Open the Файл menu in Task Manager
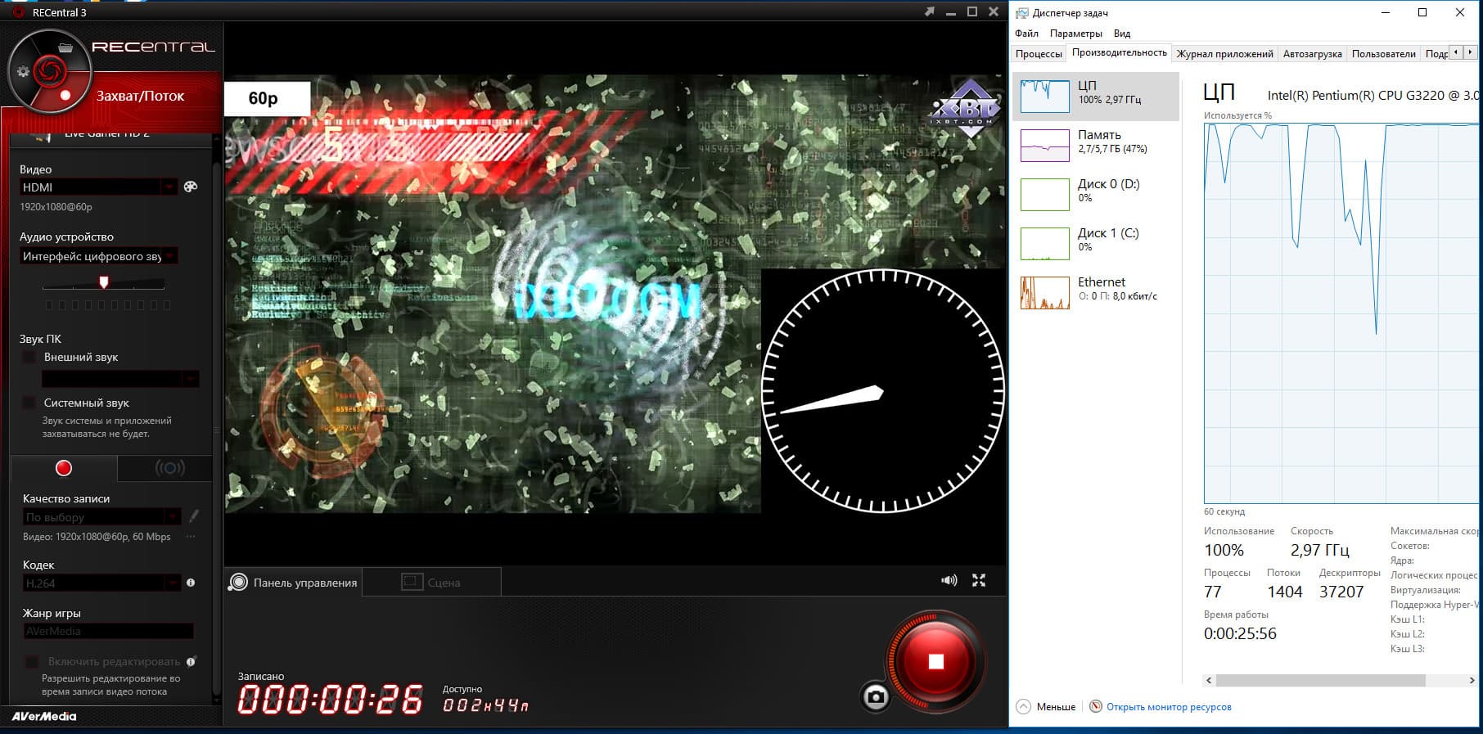The width and height of the screenshot is (1483, 734). point(1026,34)
